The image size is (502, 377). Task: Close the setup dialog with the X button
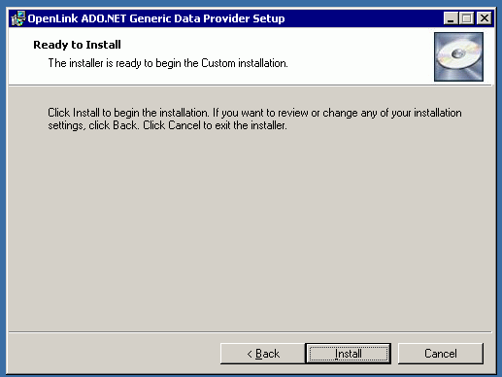(485, 18)
